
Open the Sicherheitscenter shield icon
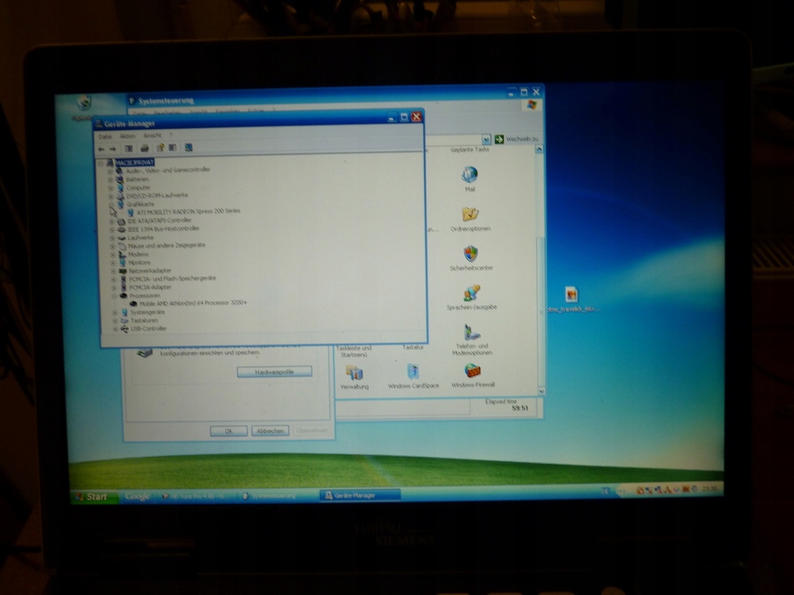click(471, 253)
